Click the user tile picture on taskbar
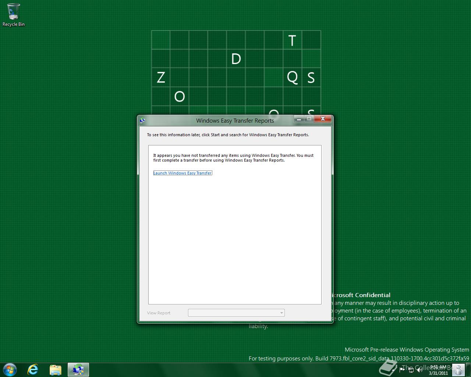The height and width of the screenshot is (377, 471). [x=458, y=370]
